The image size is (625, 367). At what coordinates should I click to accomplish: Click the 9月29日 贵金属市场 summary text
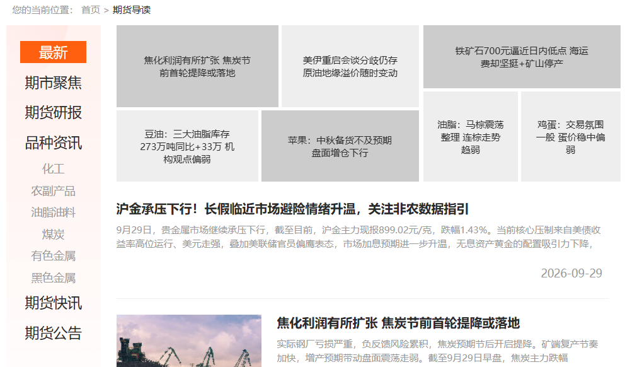358,237
